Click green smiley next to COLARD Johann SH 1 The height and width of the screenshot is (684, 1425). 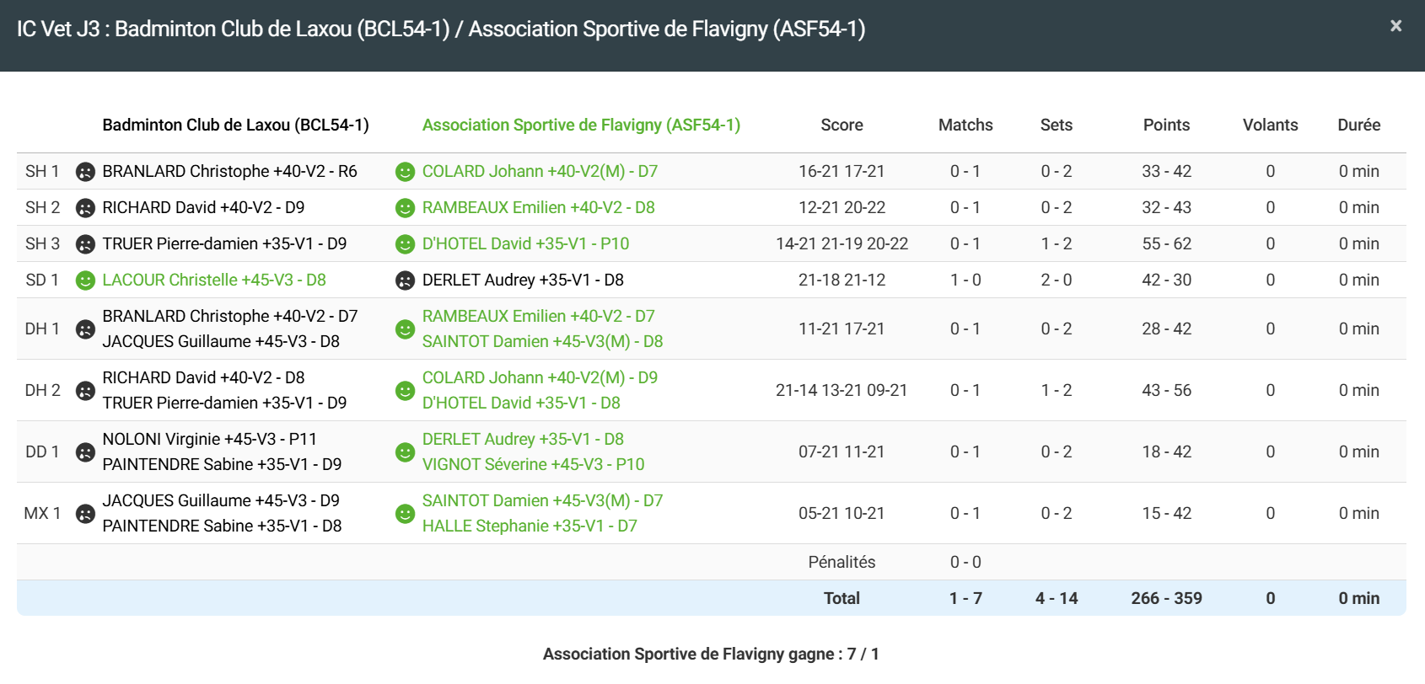[x=405, y=172]
